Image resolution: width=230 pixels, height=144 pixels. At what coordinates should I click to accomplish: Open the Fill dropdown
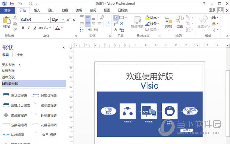[x=152, y=18]
